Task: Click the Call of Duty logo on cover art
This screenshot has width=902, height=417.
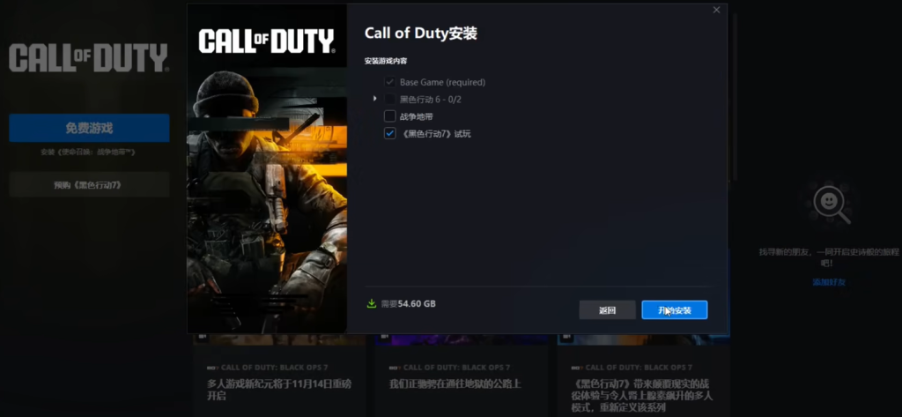Action: (x=266, y=41)
